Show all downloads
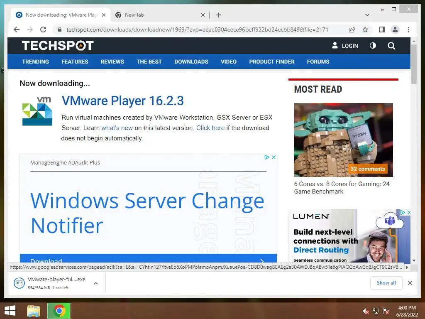The image size is (425, 319). [x=386, y=283]
